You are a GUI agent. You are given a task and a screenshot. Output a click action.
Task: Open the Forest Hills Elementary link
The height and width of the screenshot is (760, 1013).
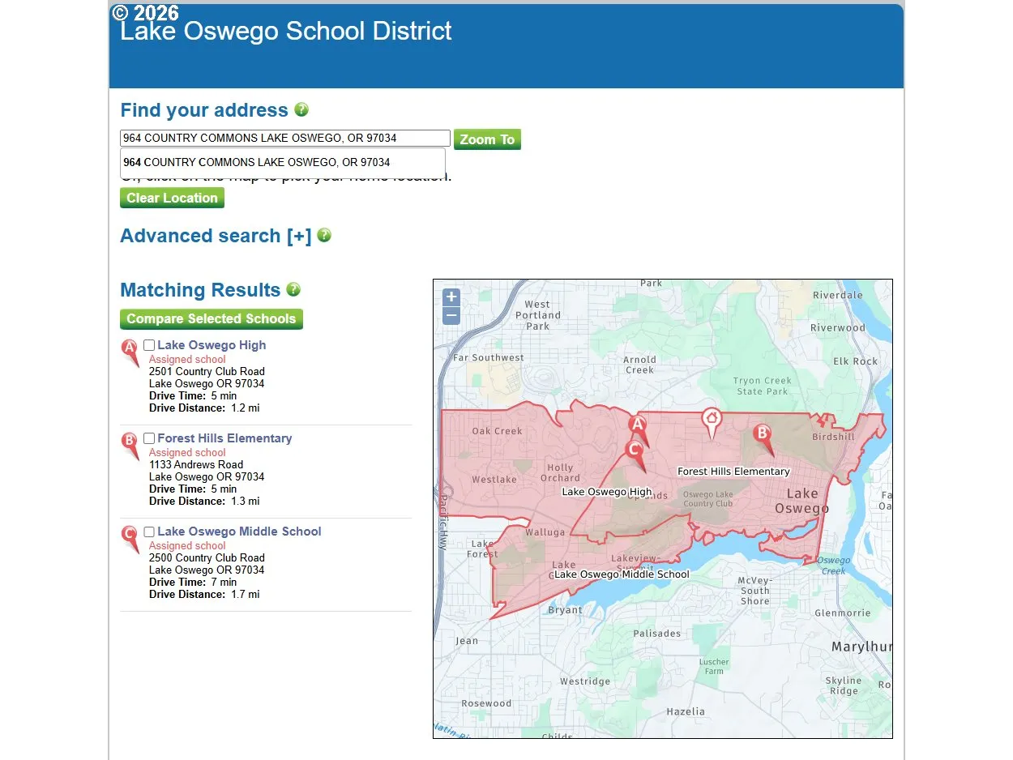click(224, 438)
